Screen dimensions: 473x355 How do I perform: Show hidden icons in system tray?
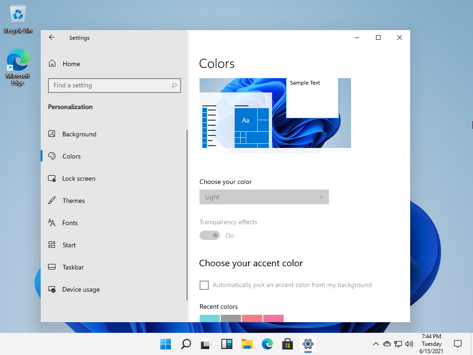376,344
